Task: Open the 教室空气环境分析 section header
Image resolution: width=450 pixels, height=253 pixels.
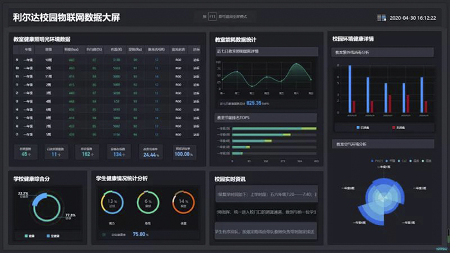Action: (x=383, y=144)
